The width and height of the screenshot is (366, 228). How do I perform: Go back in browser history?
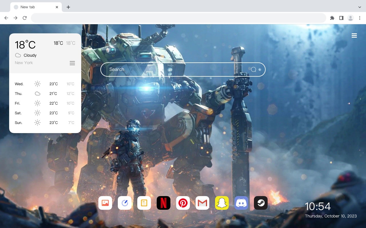pyautogui.click(x=6, y=18)
